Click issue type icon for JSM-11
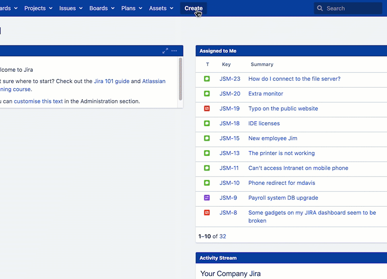 (x=207, y=168)
